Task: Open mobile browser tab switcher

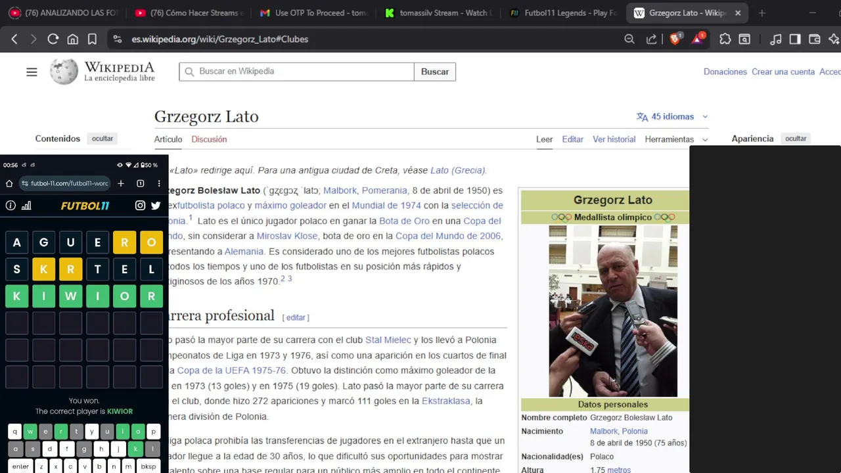Action: pyautogui.click(x=140, y=183)
